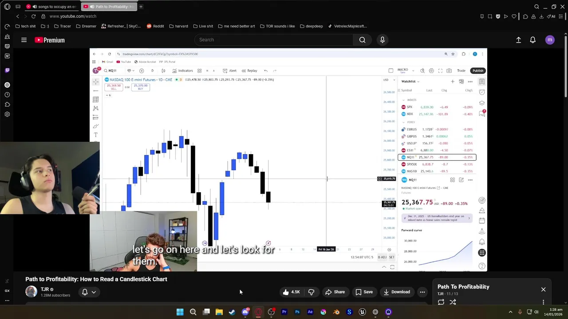Go to YouTube Premium home logo

click(x=50, y=40)
